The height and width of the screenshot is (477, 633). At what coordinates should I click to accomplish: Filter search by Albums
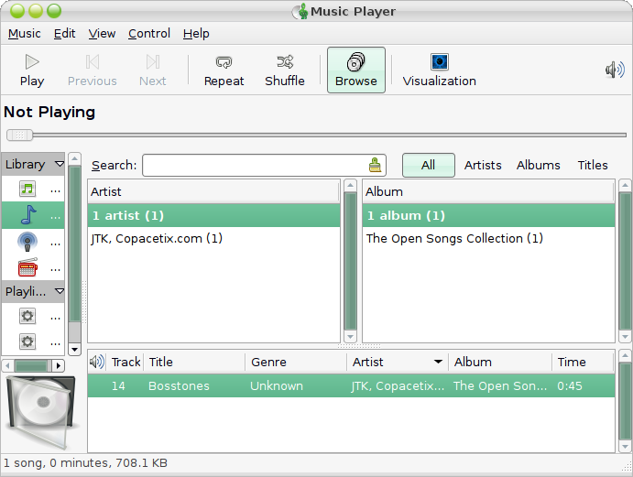click(538, 166)
